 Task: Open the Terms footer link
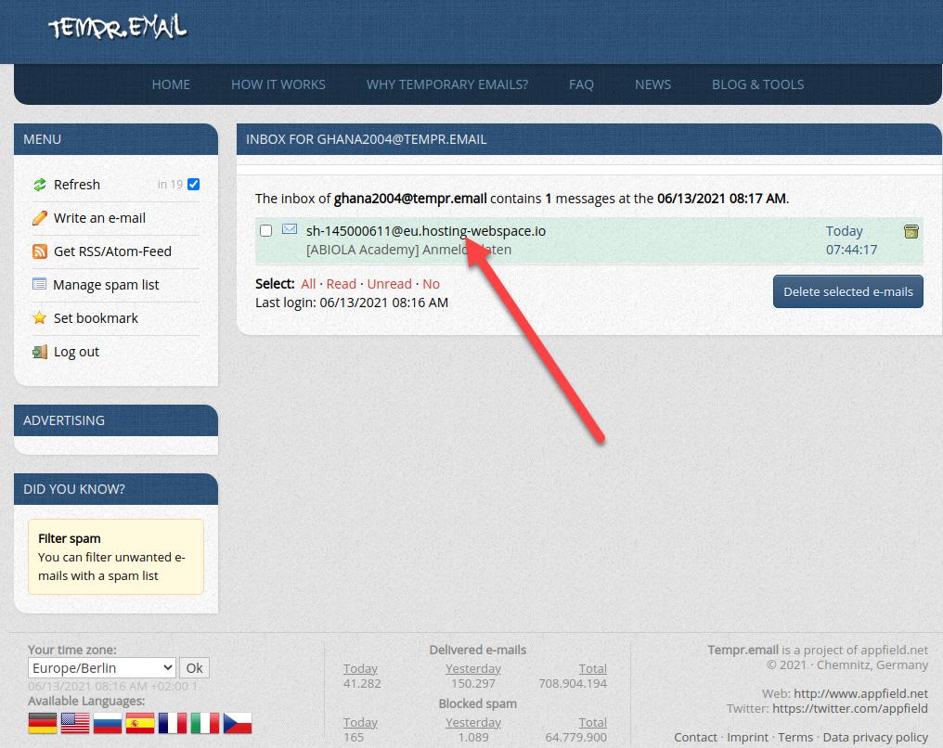[795, 737]
